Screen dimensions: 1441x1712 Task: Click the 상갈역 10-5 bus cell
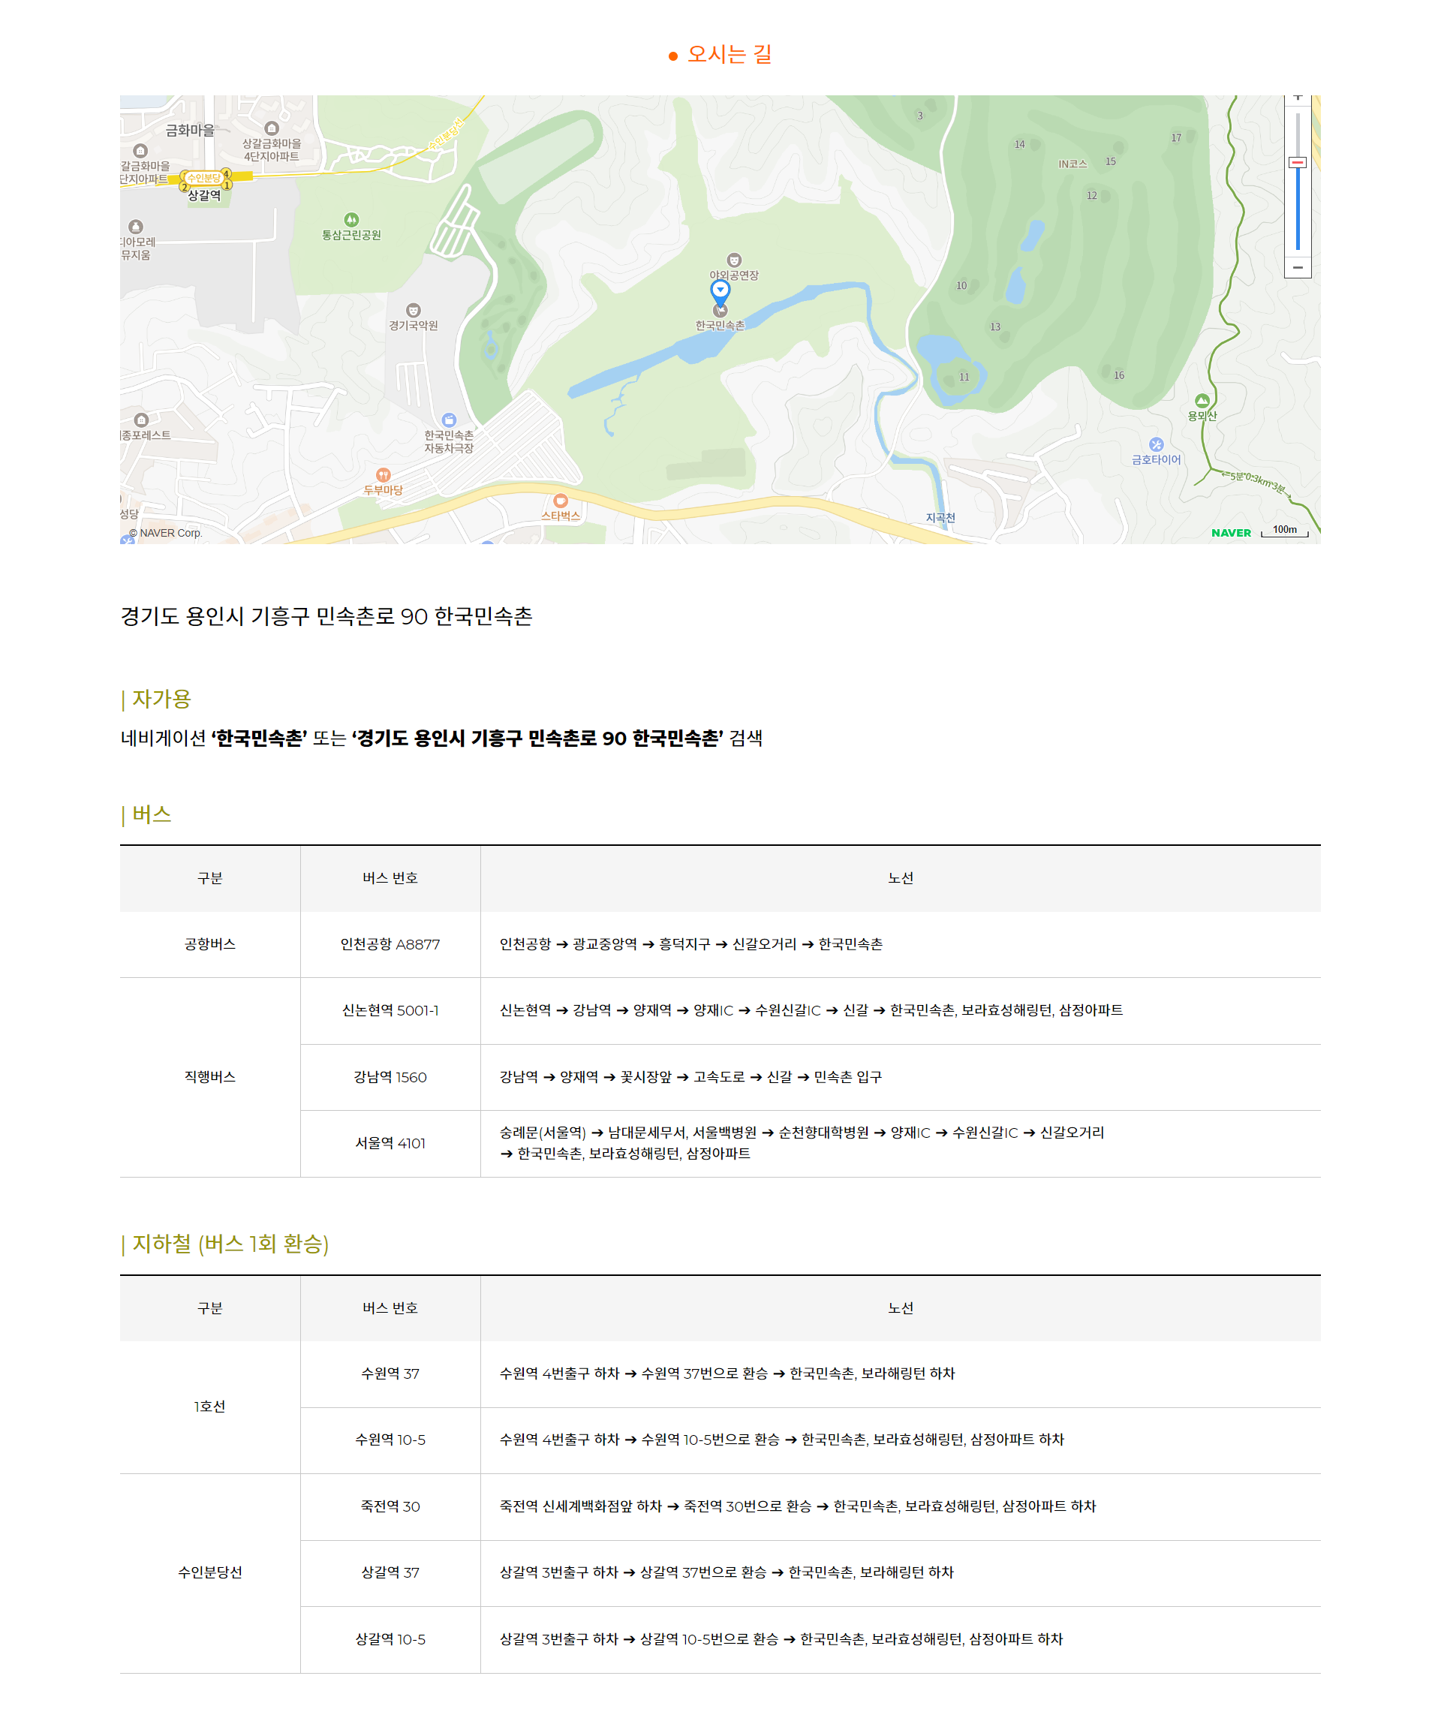point(390,1639)
